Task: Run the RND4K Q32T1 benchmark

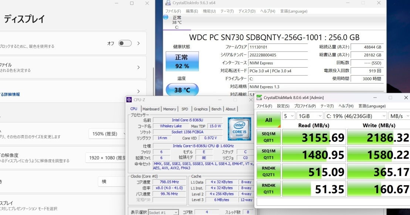Action: click(x=268, y=171)
